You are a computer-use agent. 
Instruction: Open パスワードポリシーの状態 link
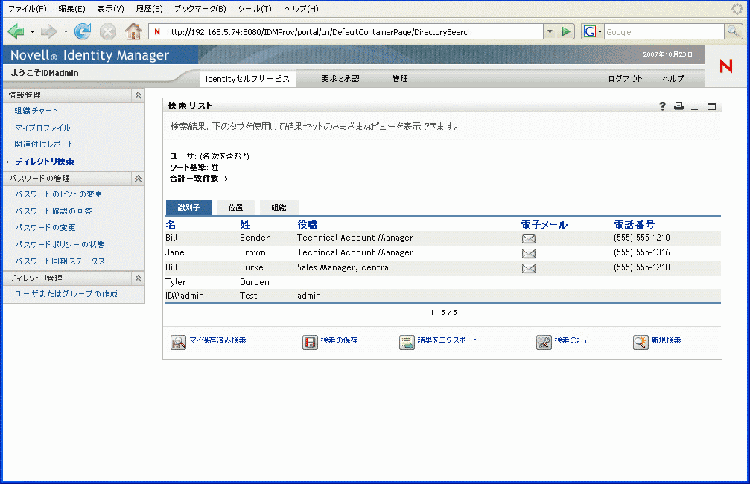point(60,244)
